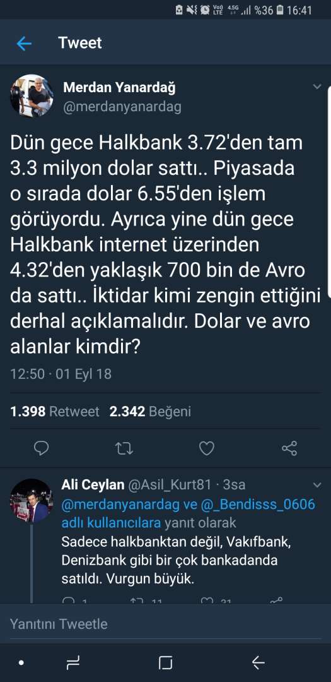This screenshot has width=331, height=682.
Task: Open Ali Ceylan's profile picture
Action: [32, 501]
